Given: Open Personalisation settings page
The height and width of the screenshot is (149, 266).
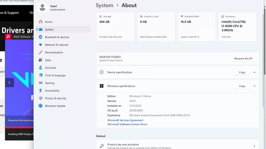Looking at the screenshot, I should click(63, 52).
